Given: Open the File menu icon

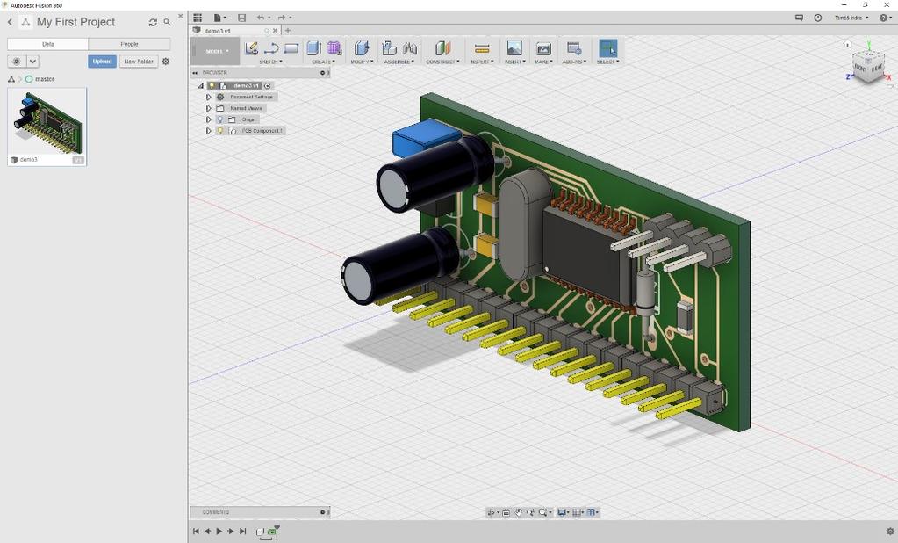Looking at the screenshot, I should [219, 18].
